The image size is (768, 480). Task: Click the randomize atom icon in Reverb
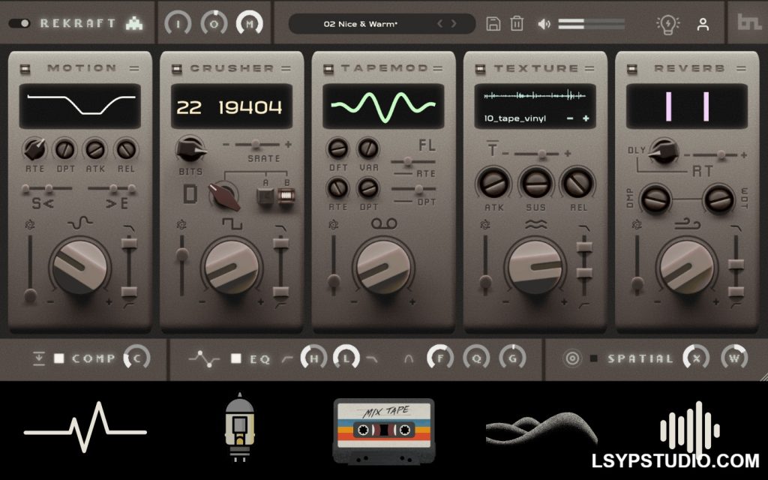pos(636,225)
